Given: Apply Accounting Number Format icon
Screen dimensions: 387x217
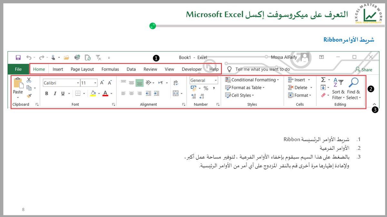Looking at the screenshot, I should coord(193,88).
